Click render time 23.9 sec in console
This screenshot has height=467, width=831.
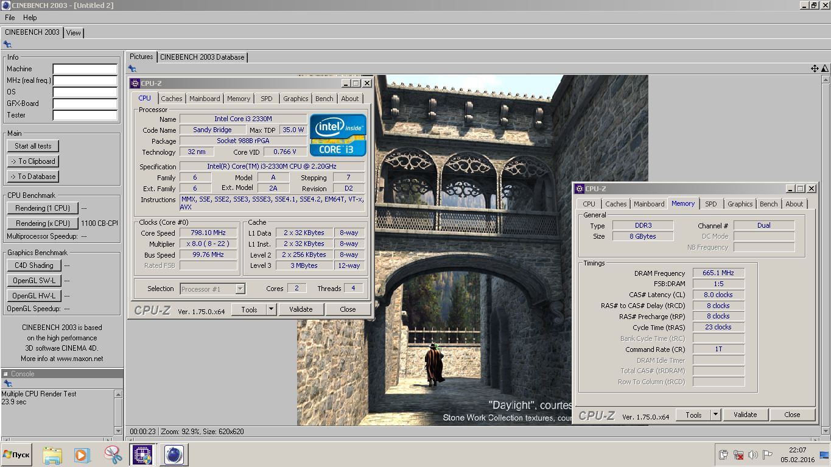pyautogui.click(x=13, y=402)
